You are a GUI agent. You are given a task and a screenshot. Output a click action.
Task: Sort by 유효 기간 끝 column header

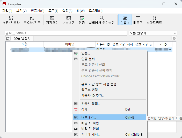(144, 44)
